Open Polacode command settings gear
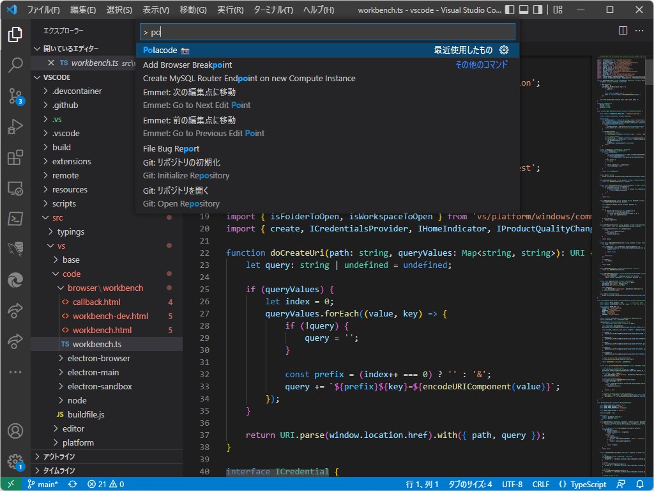This screenshot has height=491, width=654. [504, 50]
